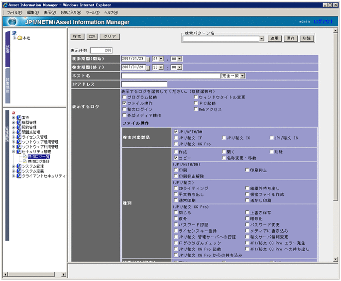Enable the プログラム起動 log checkbox
This screenshot has width=341, height=281.
click(x=124, y=97)
